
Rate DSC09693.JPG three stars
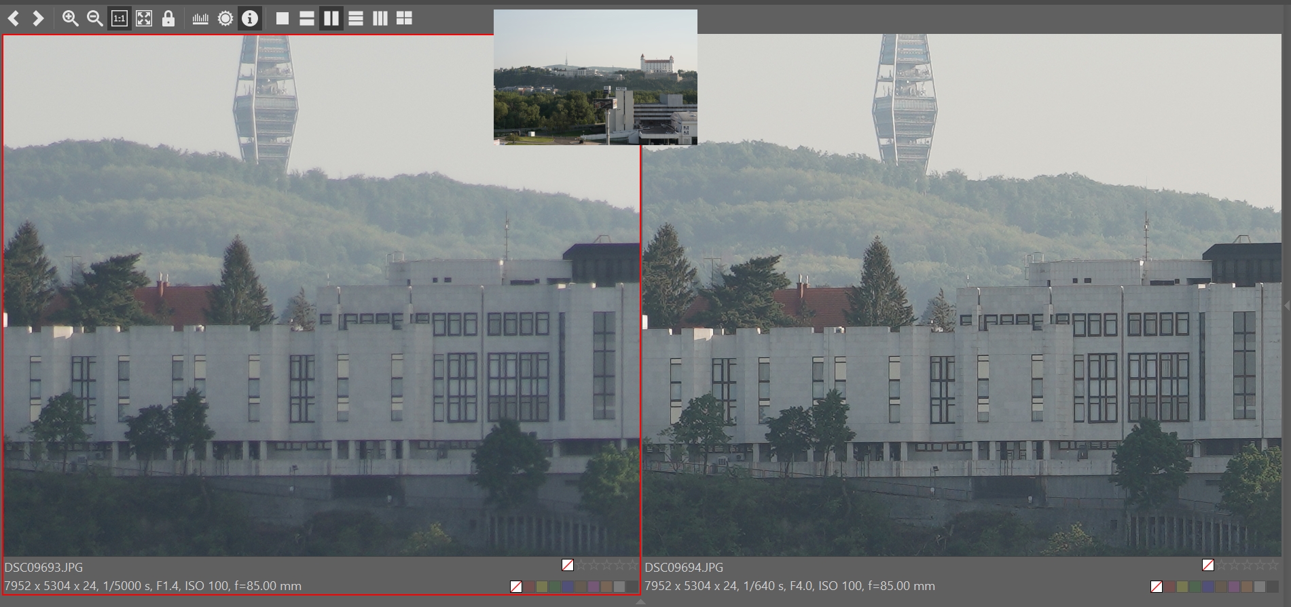coord(607,565)
